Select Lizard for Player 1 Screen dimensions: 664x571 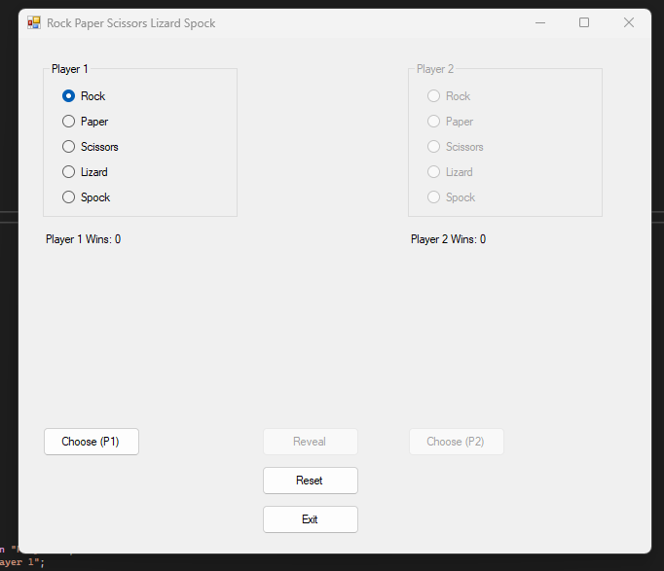[69, 172]
